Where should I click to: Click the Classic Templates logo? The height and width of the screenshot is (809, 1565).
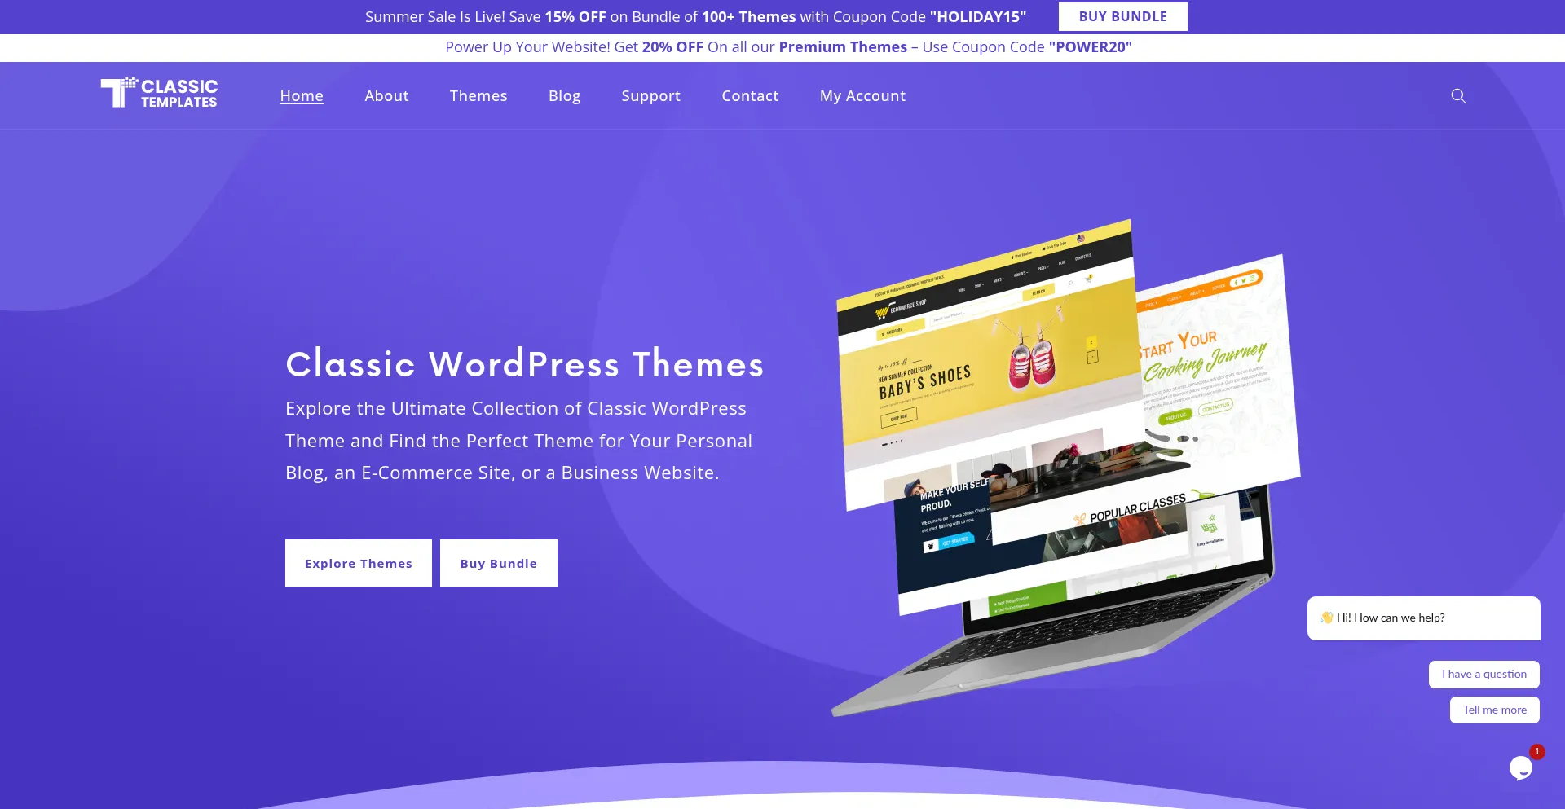point(159,93)
